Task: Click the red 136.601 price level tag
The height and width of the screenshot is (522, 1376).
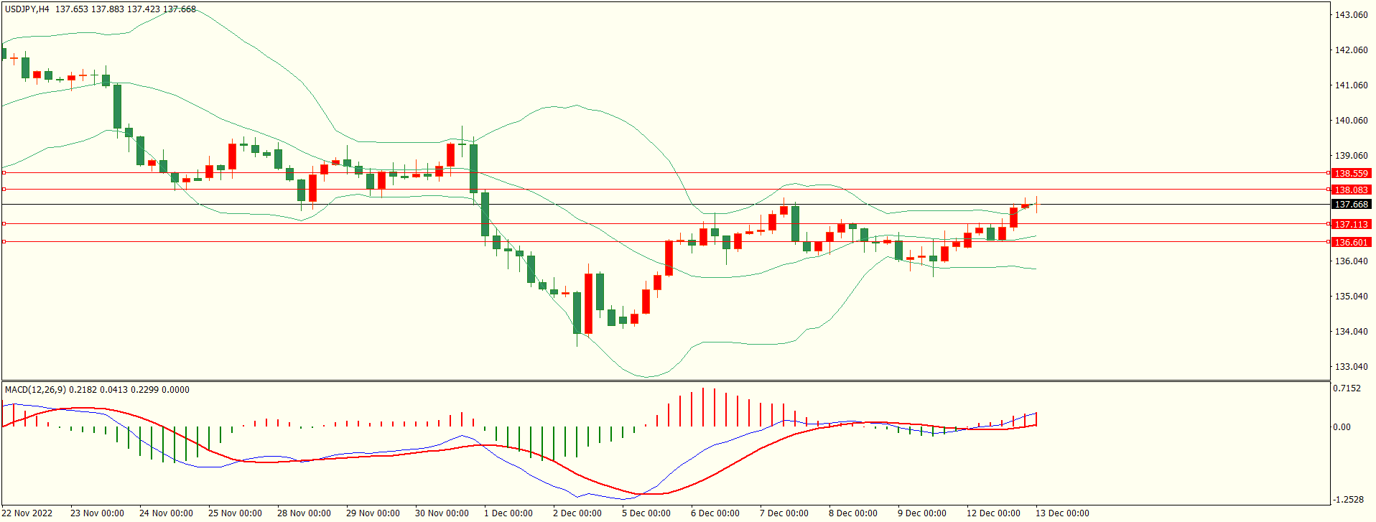Action: [x=1350, y=242]
